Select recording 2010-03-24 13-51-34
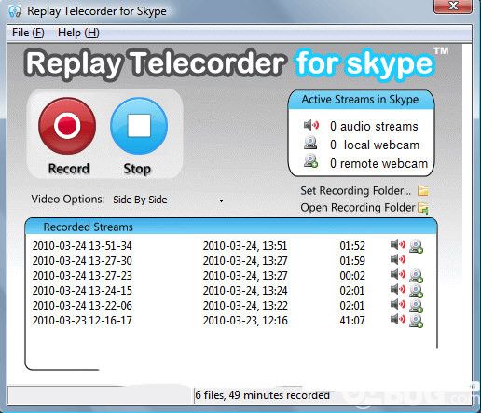The height and width of the screenshot is (413, 481). point(82,246)
